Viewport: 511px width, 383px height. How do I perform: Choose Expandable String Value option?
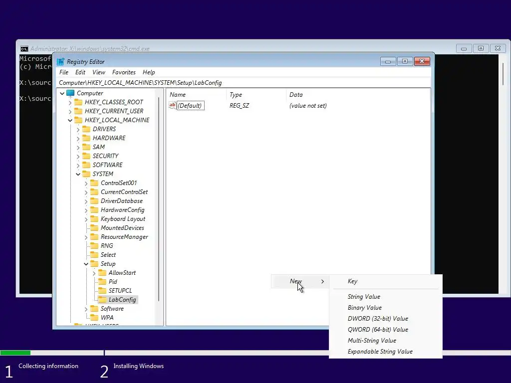(386, 352)
